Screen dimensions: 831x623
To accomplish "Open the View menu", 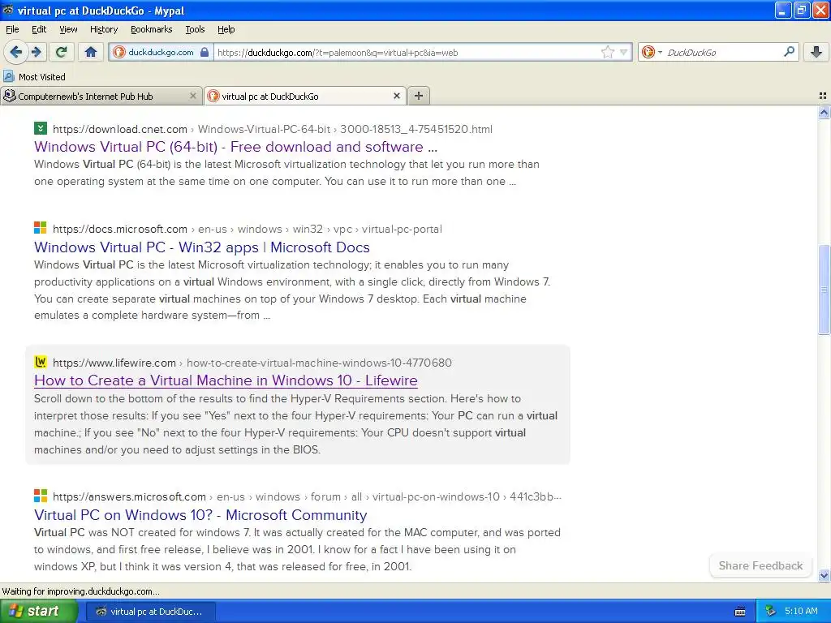I will click(x=68, y=29).
